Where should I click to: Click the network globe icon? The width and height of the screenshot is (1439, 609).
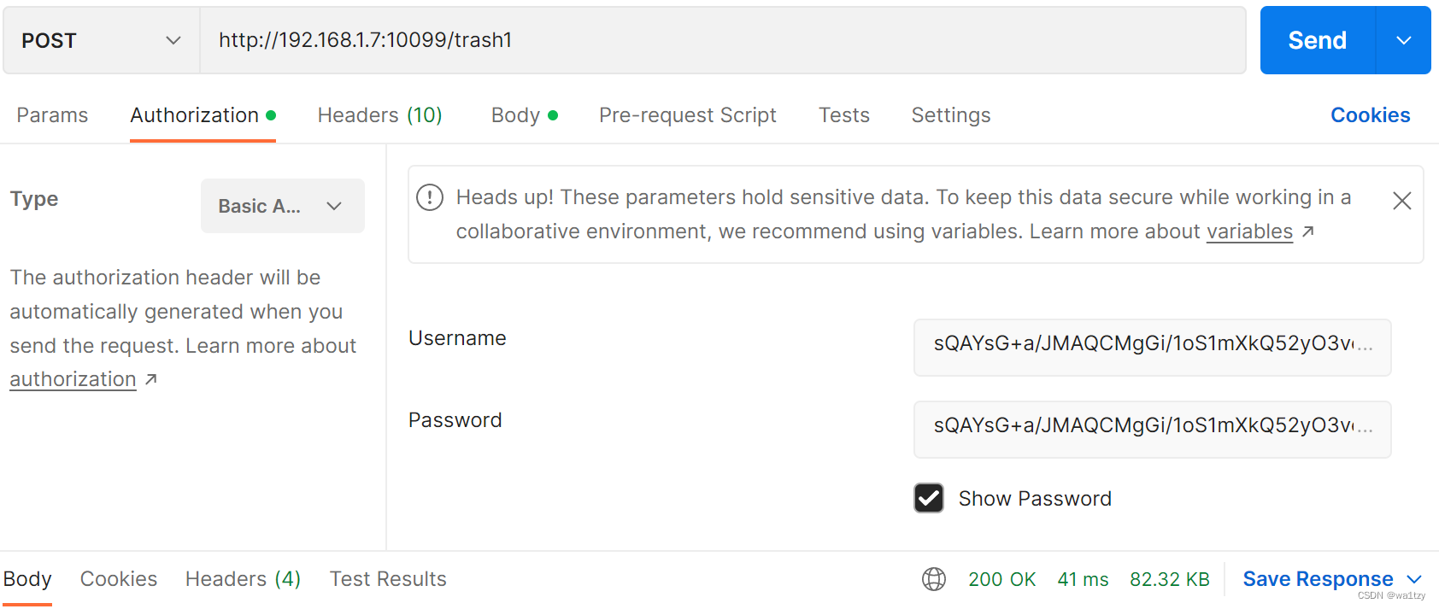(x=934, y=579)
